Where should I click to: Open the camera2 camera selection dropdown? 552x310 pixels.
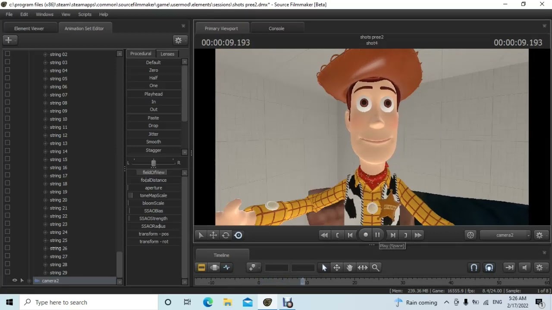point(505,235)
